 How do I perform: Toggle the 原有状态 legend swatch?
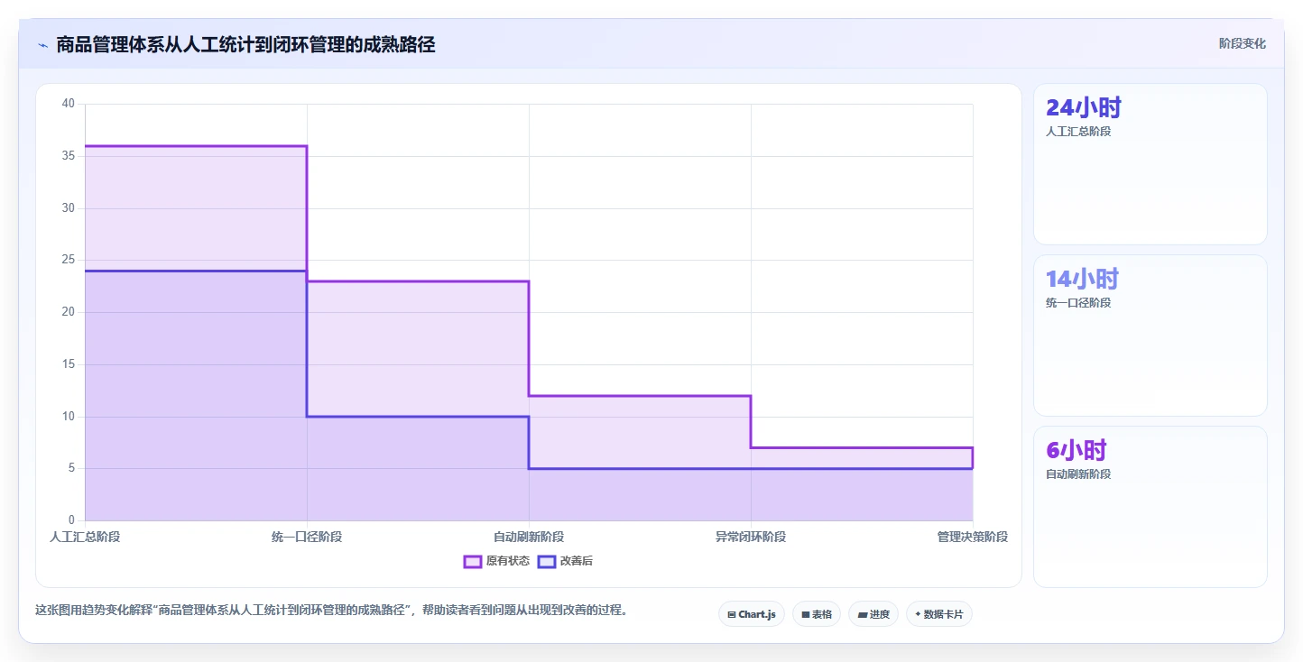[x=473, y=561]
